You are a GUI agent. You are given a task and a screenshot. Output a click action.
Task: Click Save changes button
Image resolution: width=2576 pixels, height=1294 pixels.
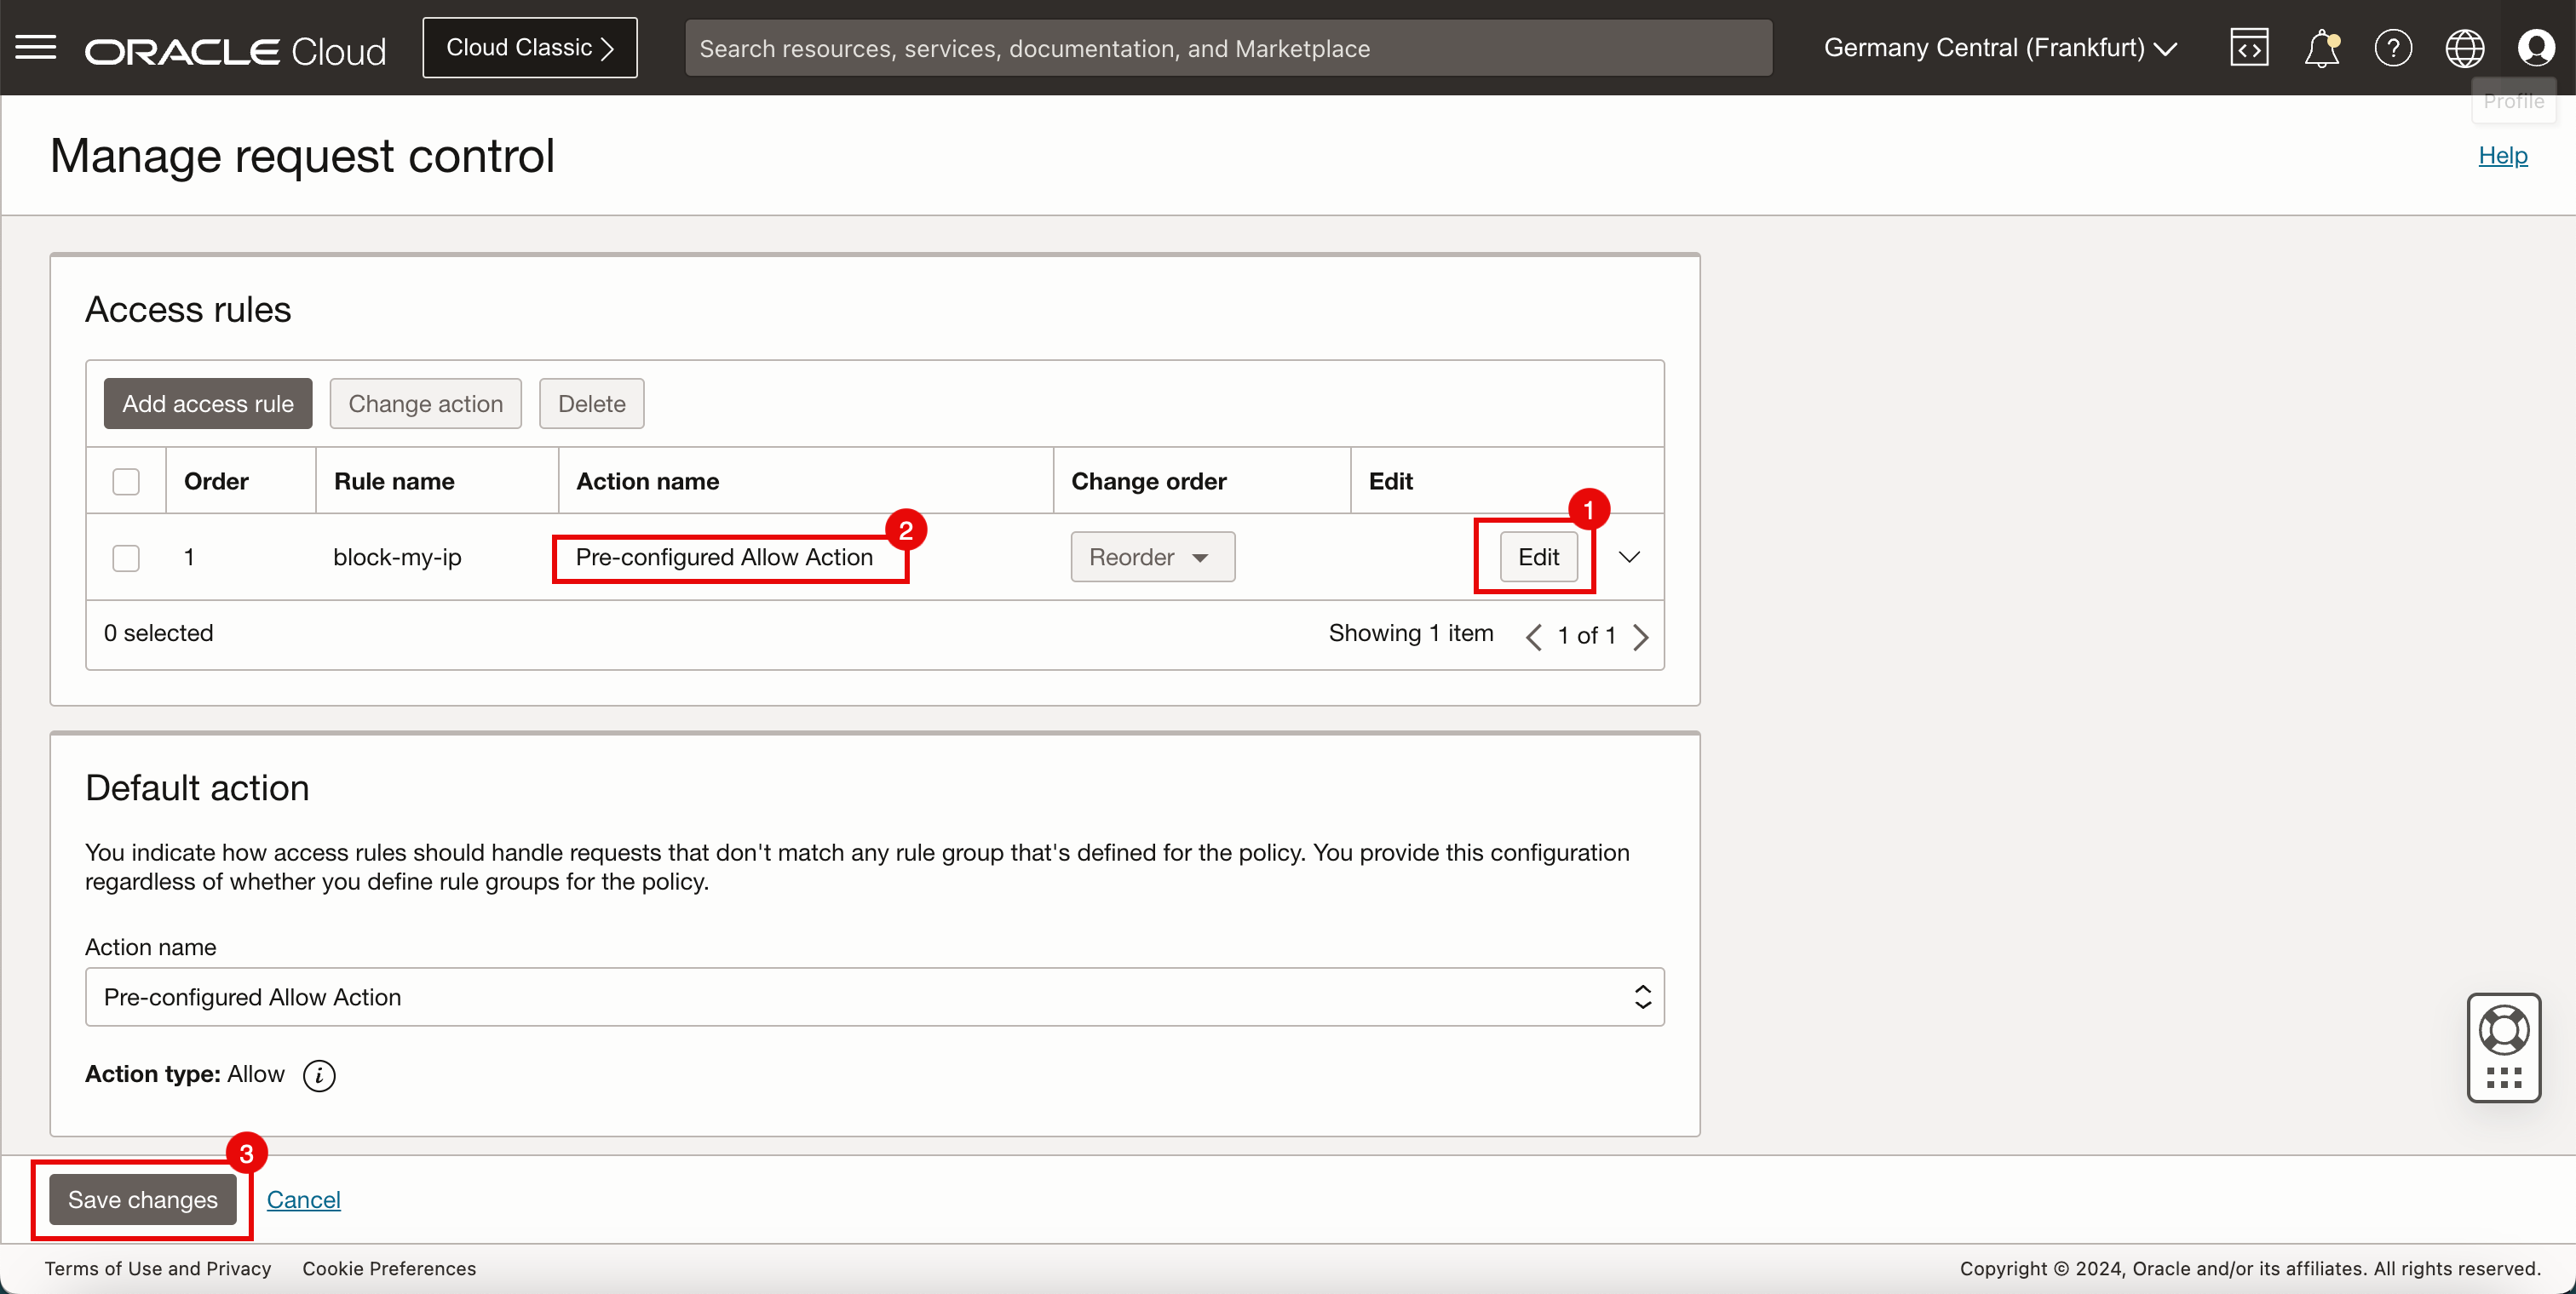point(143,1199)
